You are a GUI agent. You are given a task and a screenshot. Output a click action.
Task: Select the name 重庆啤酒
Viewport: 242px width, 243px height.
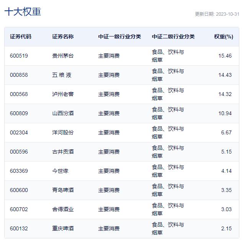pyautogui.click(x=63, y=228)
